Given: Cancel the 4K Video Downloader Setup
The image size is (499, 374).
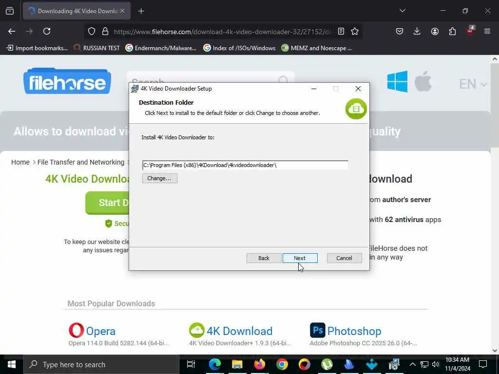Looking at the screenshot, I should coord(344,258).
